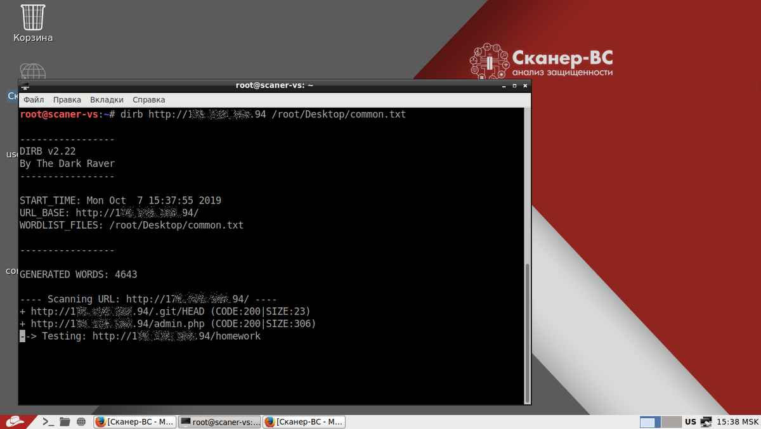Image resolution: width=761 pixels, height=429 pixels.
Task: Open the Правка menu
Action: click(x=67, y=99)
